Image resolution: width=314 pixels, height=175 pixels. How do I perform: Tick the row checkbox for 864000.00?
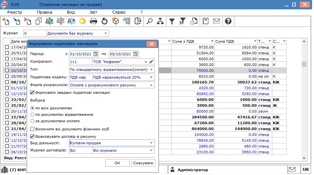[7, 128]
